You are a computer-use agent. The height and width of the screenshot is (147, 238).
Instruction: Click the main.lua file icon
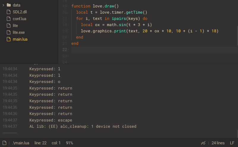(x=9, y=39)
